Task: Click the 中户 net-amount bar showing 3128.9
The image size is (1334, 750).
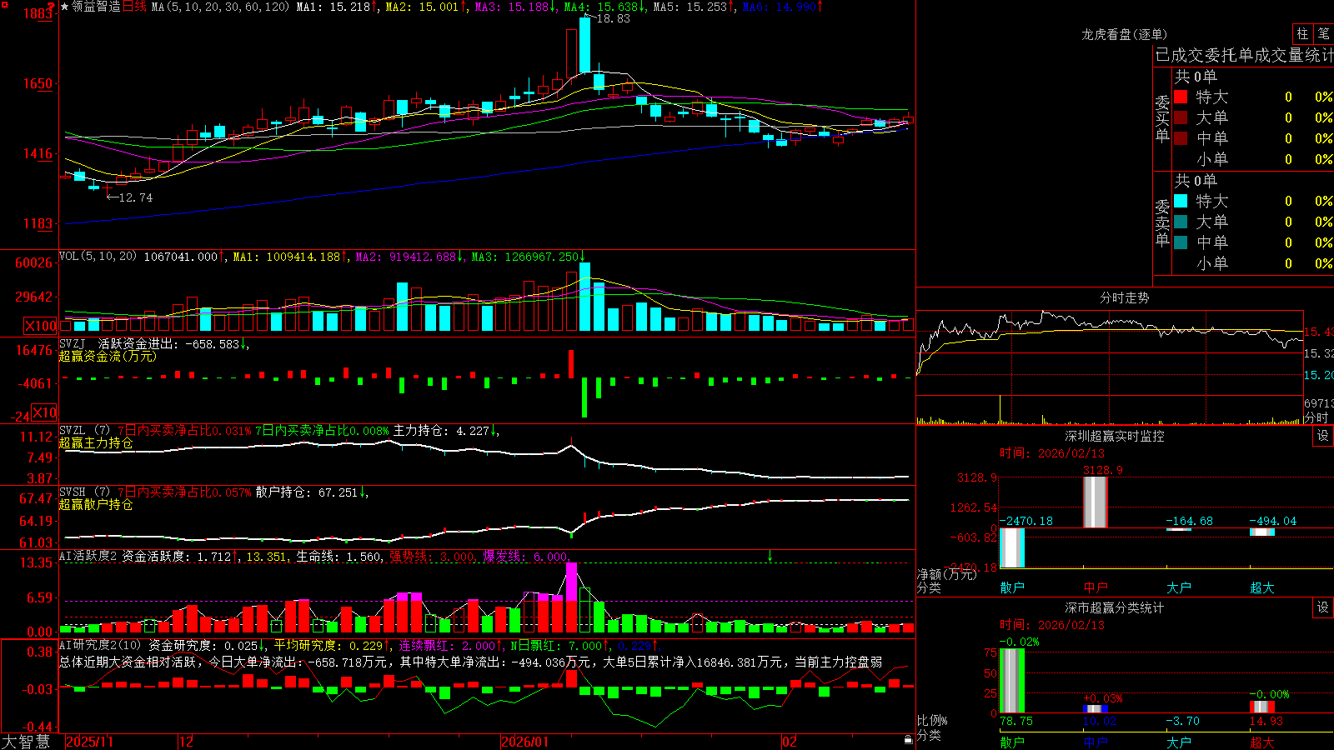Action: tap(1096, 502)
